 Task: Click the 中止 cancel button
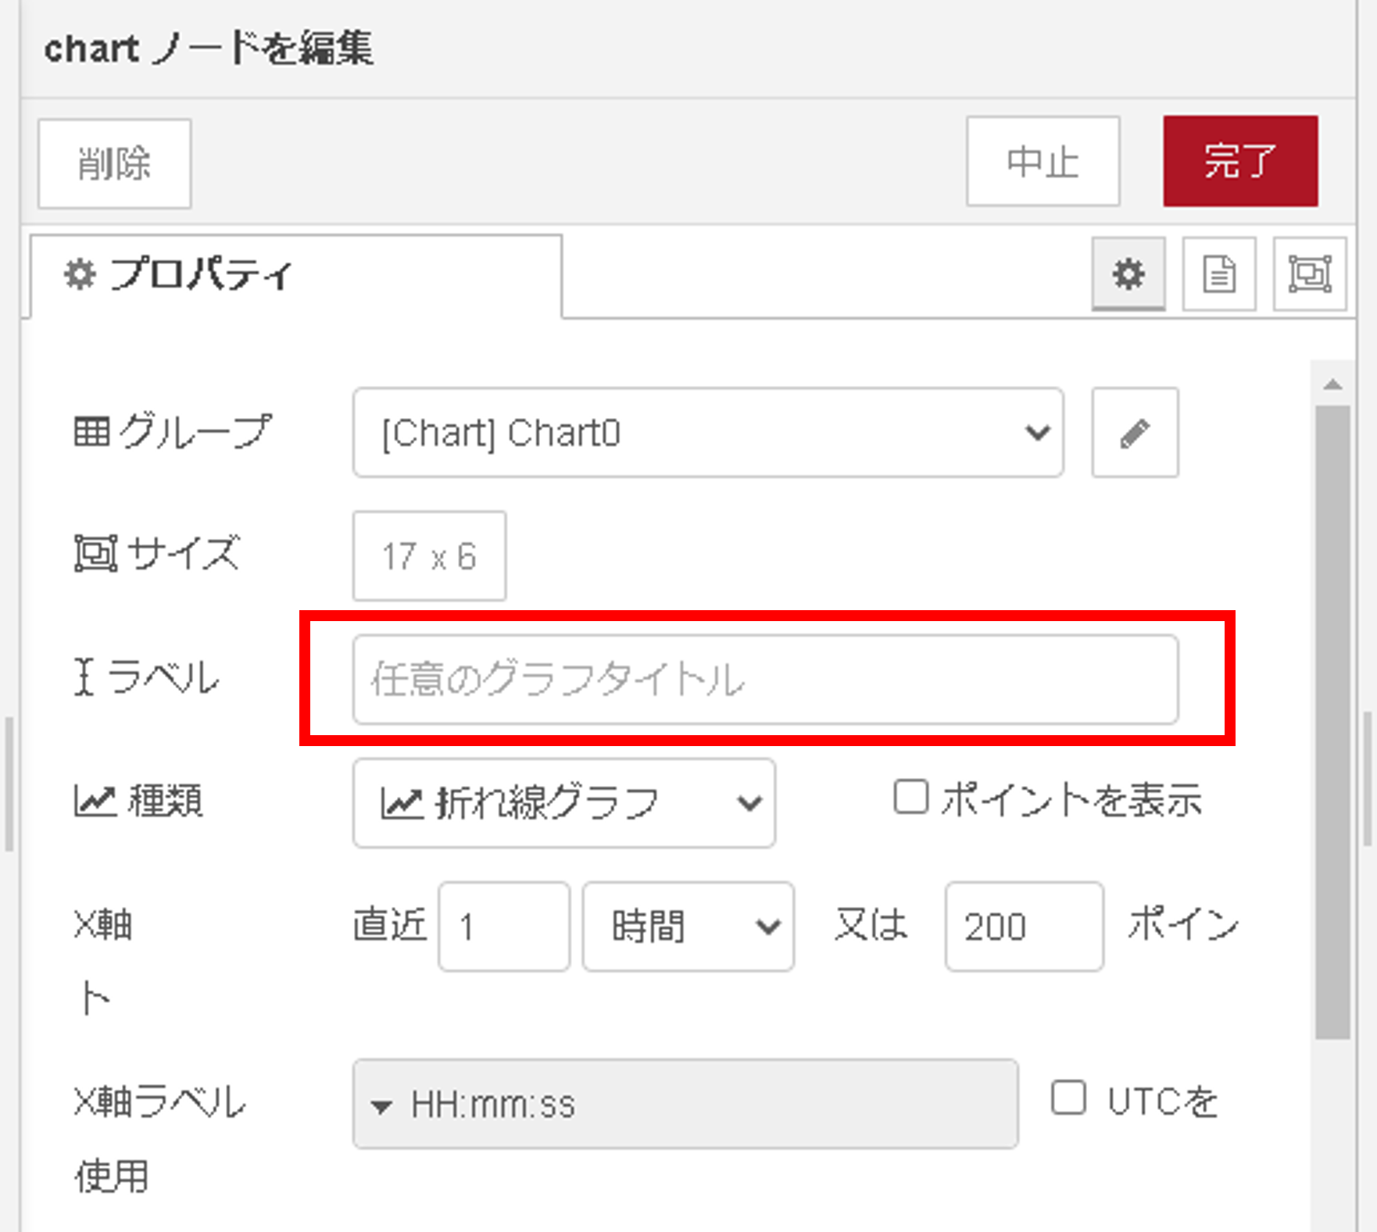click(1043, 162)
